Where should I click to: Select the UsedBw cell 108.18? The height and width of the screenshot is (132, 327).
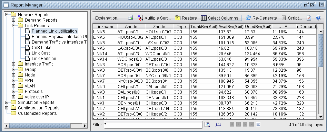tap(258, 48)
